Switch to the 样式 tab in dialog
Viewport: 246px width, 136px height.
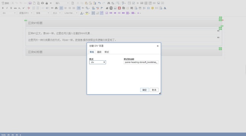(107, 52)
